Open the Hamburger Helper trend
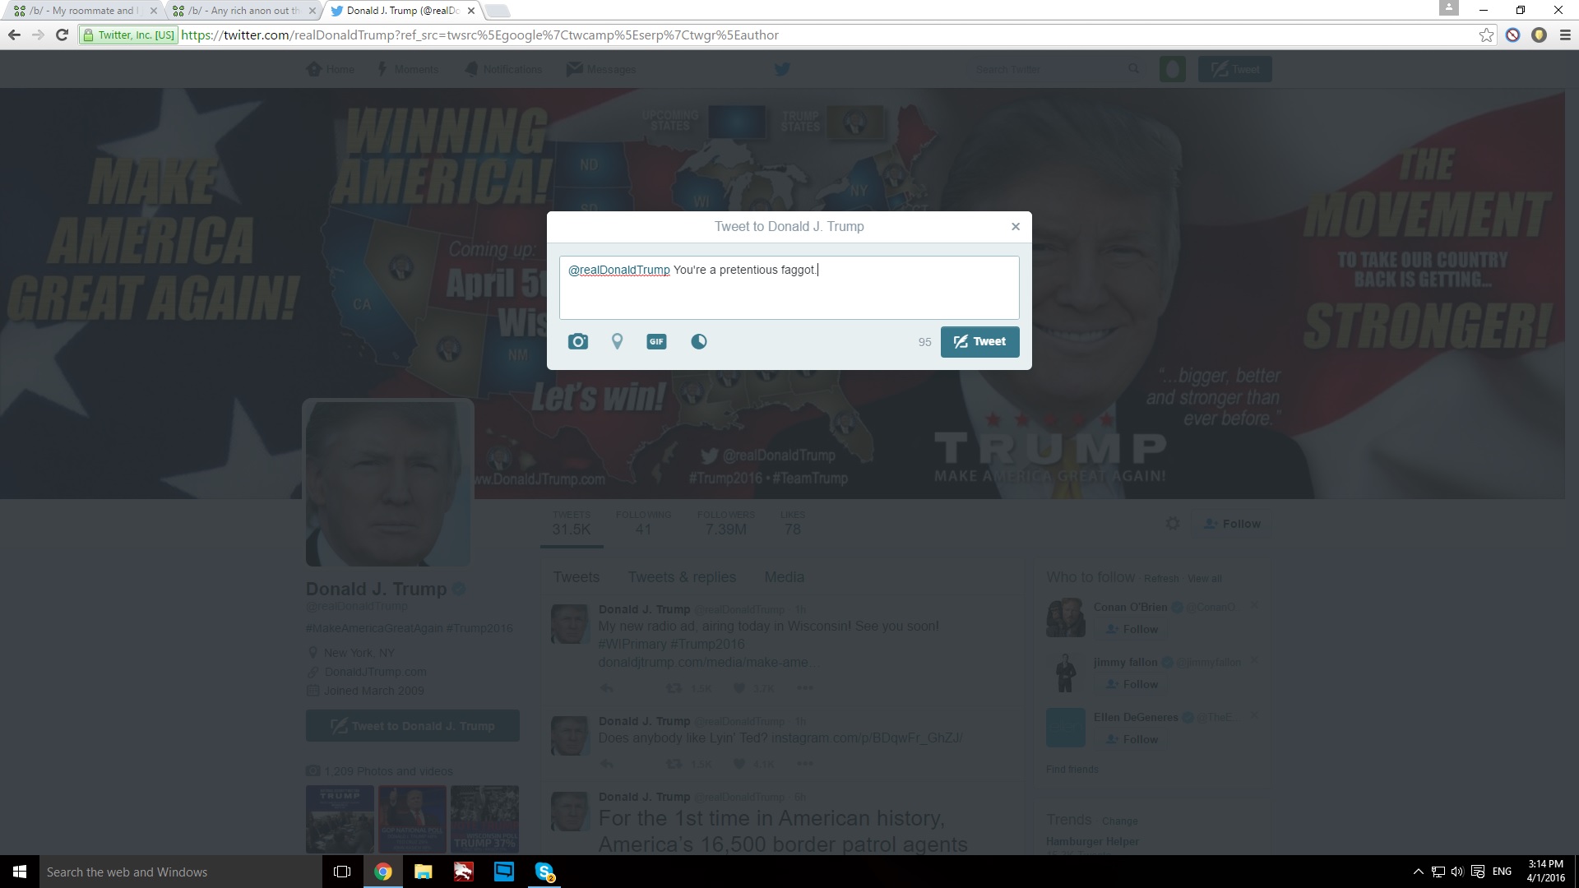The height and width of the screenshot is (888, 1579). pos(1092,842)
